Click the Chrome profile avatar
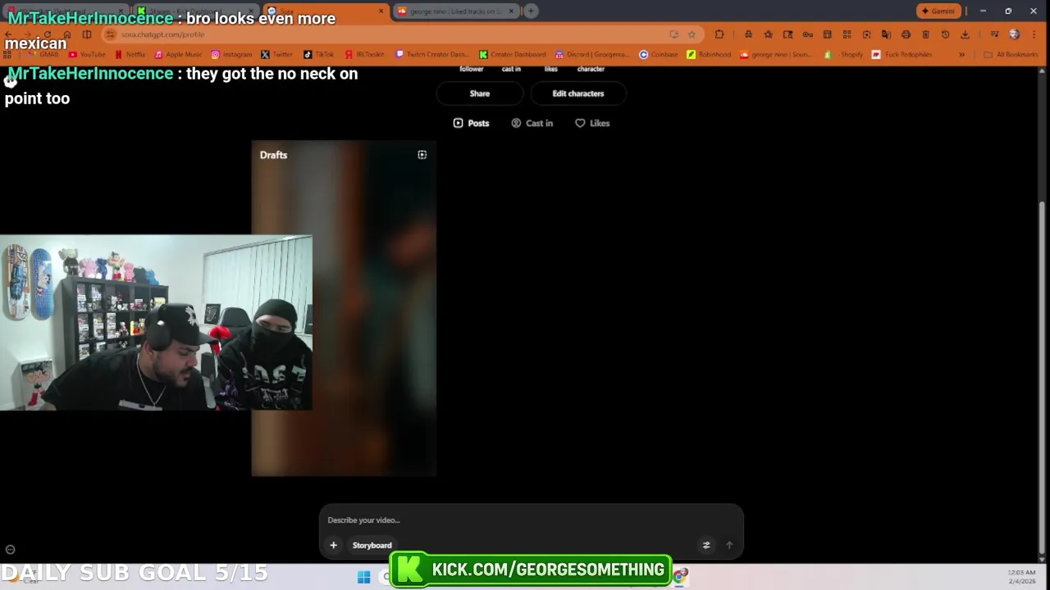Image resolution: width=1050 pixels, height=590 pixels. coord(1014,34)
